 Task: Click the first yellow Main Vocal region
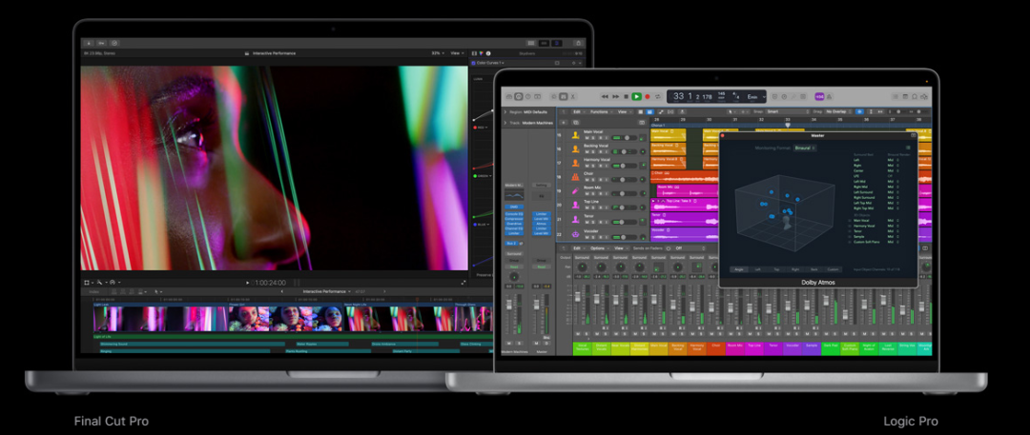click(x=668, y=135)
